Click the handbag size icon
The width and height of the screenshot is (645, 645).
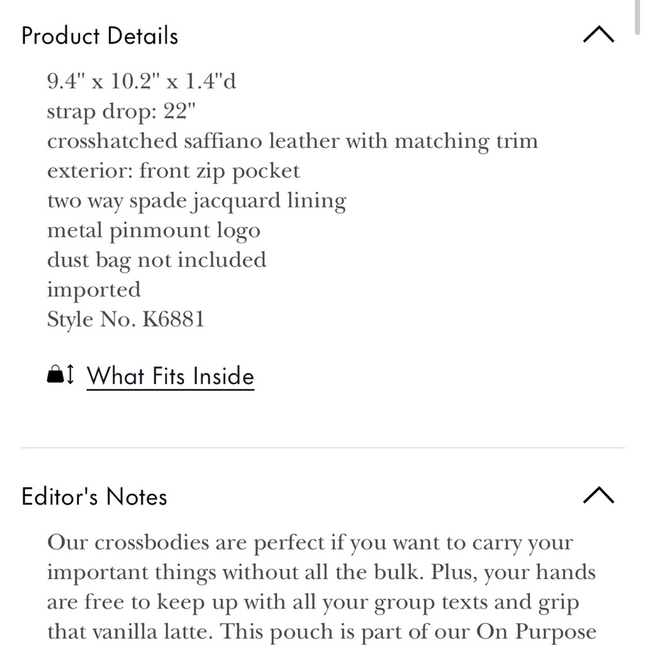55,374
